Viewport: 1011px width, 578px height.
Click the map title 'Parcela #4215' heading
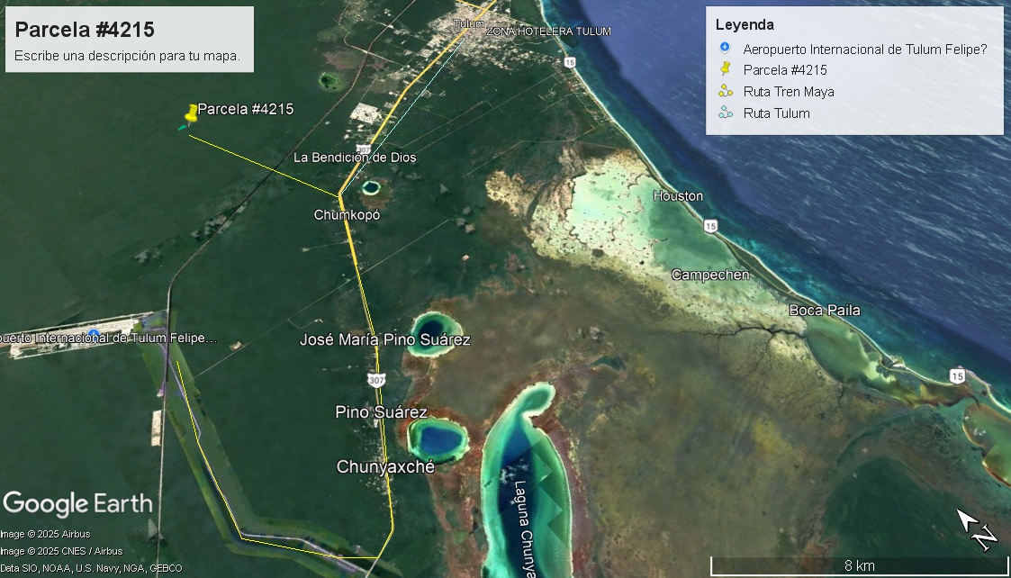[x=85, y=30]
